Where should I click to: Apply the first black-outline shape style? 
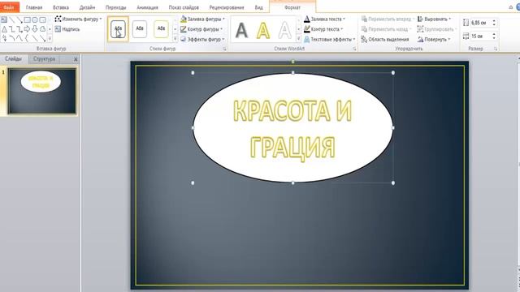pyautogui.click(x=118, y=29)
